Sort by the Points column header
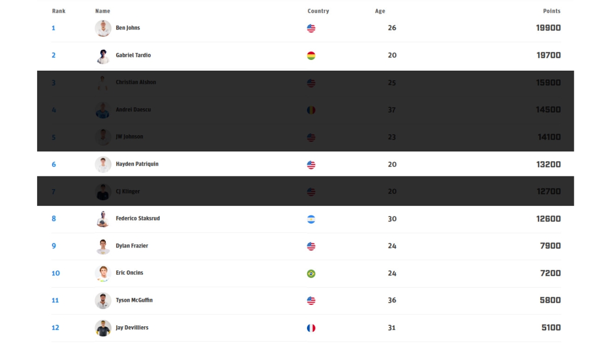Screen dimensions: 611x343 [x=551, y=11]
